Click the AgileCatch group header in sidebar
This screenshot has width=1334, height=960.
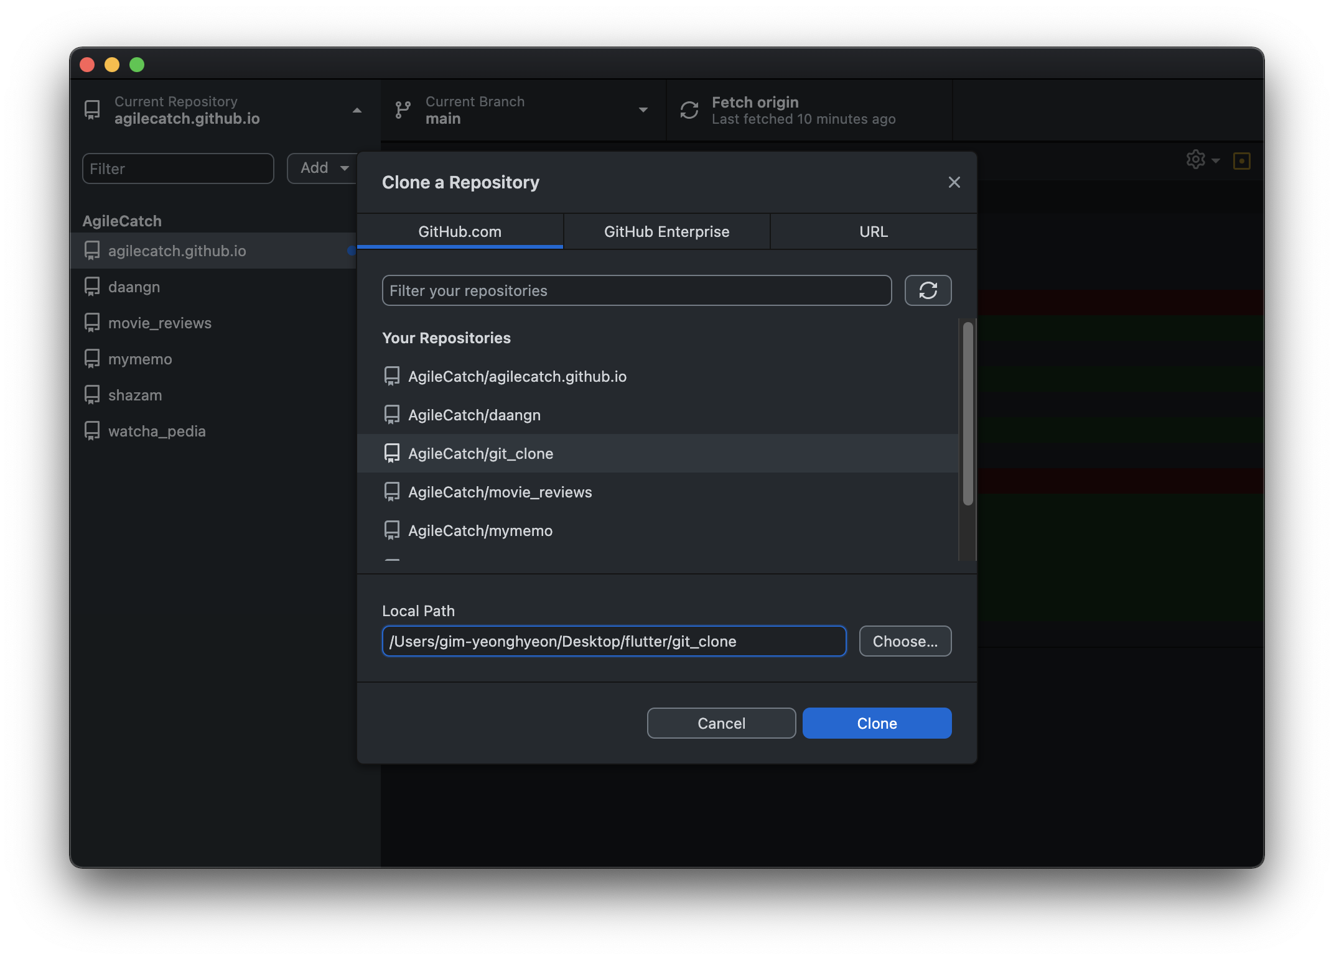click(x=122, y=221)
